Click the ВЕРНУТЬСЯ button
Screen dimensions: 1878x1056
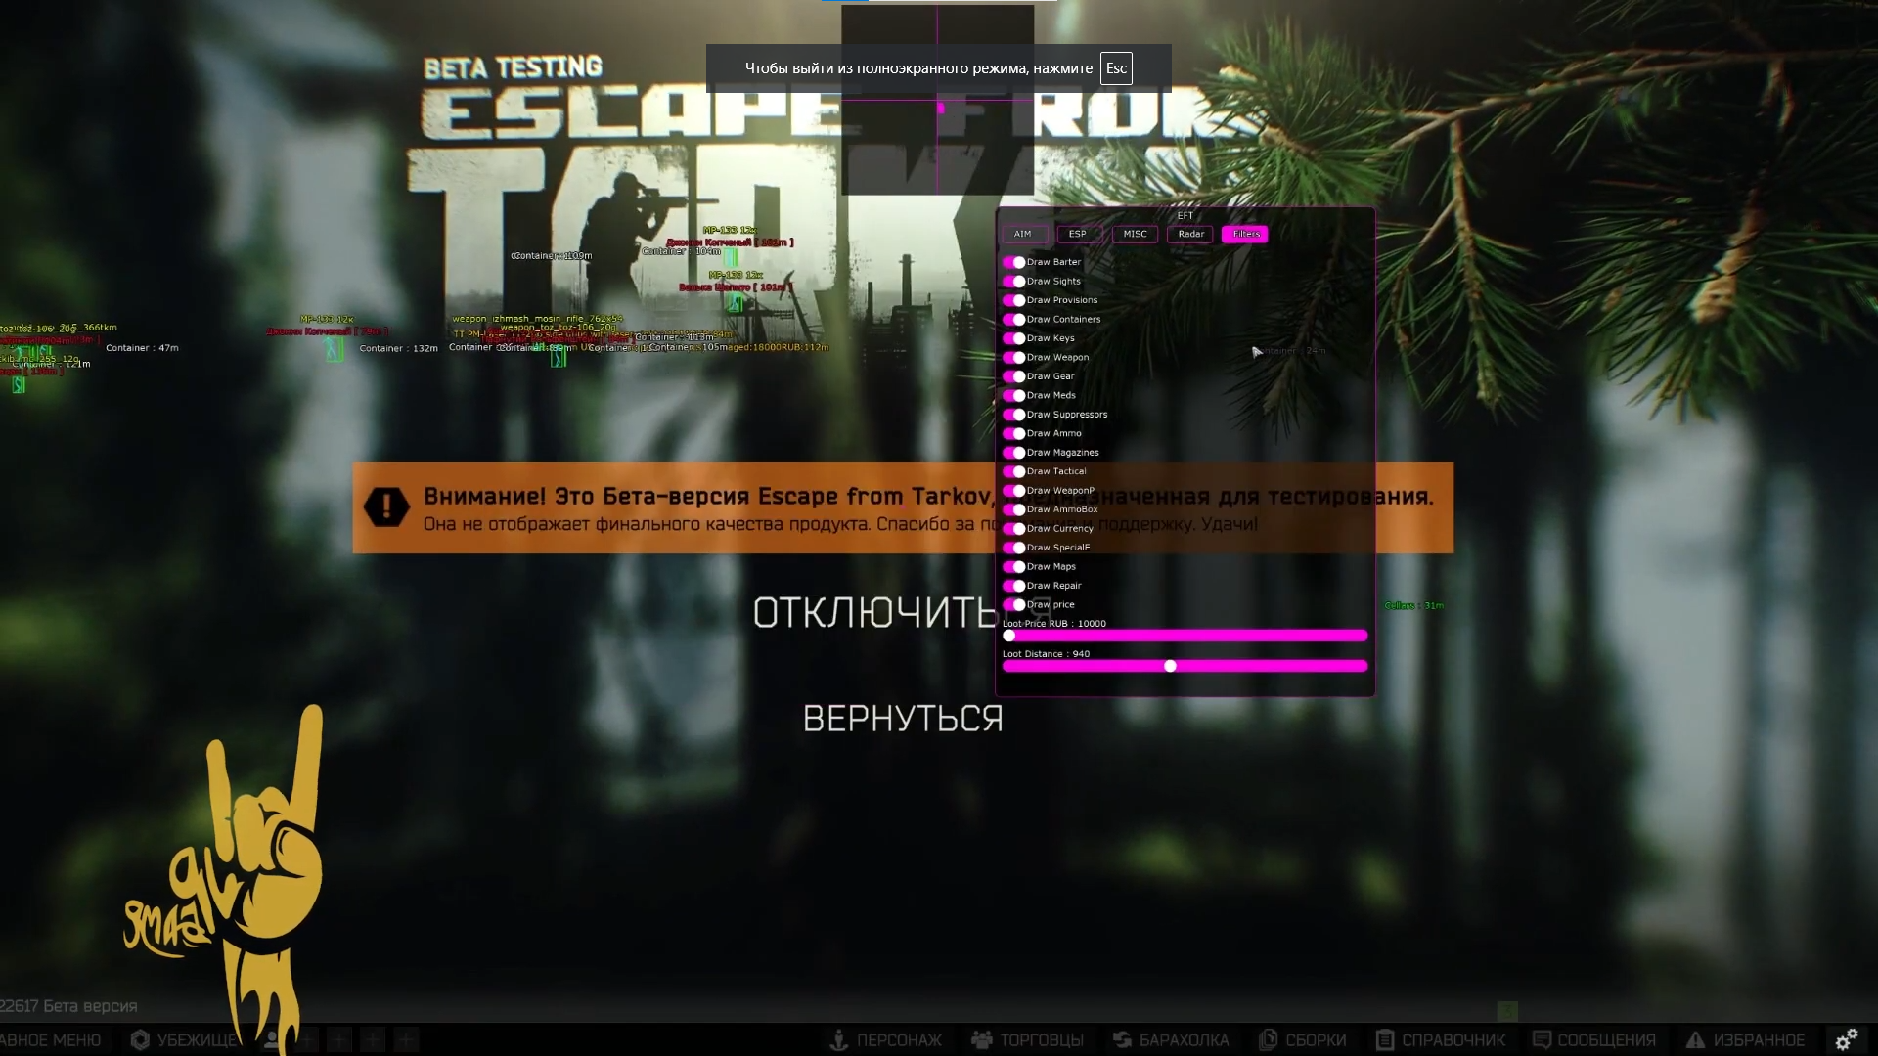[x=903, y=719]
